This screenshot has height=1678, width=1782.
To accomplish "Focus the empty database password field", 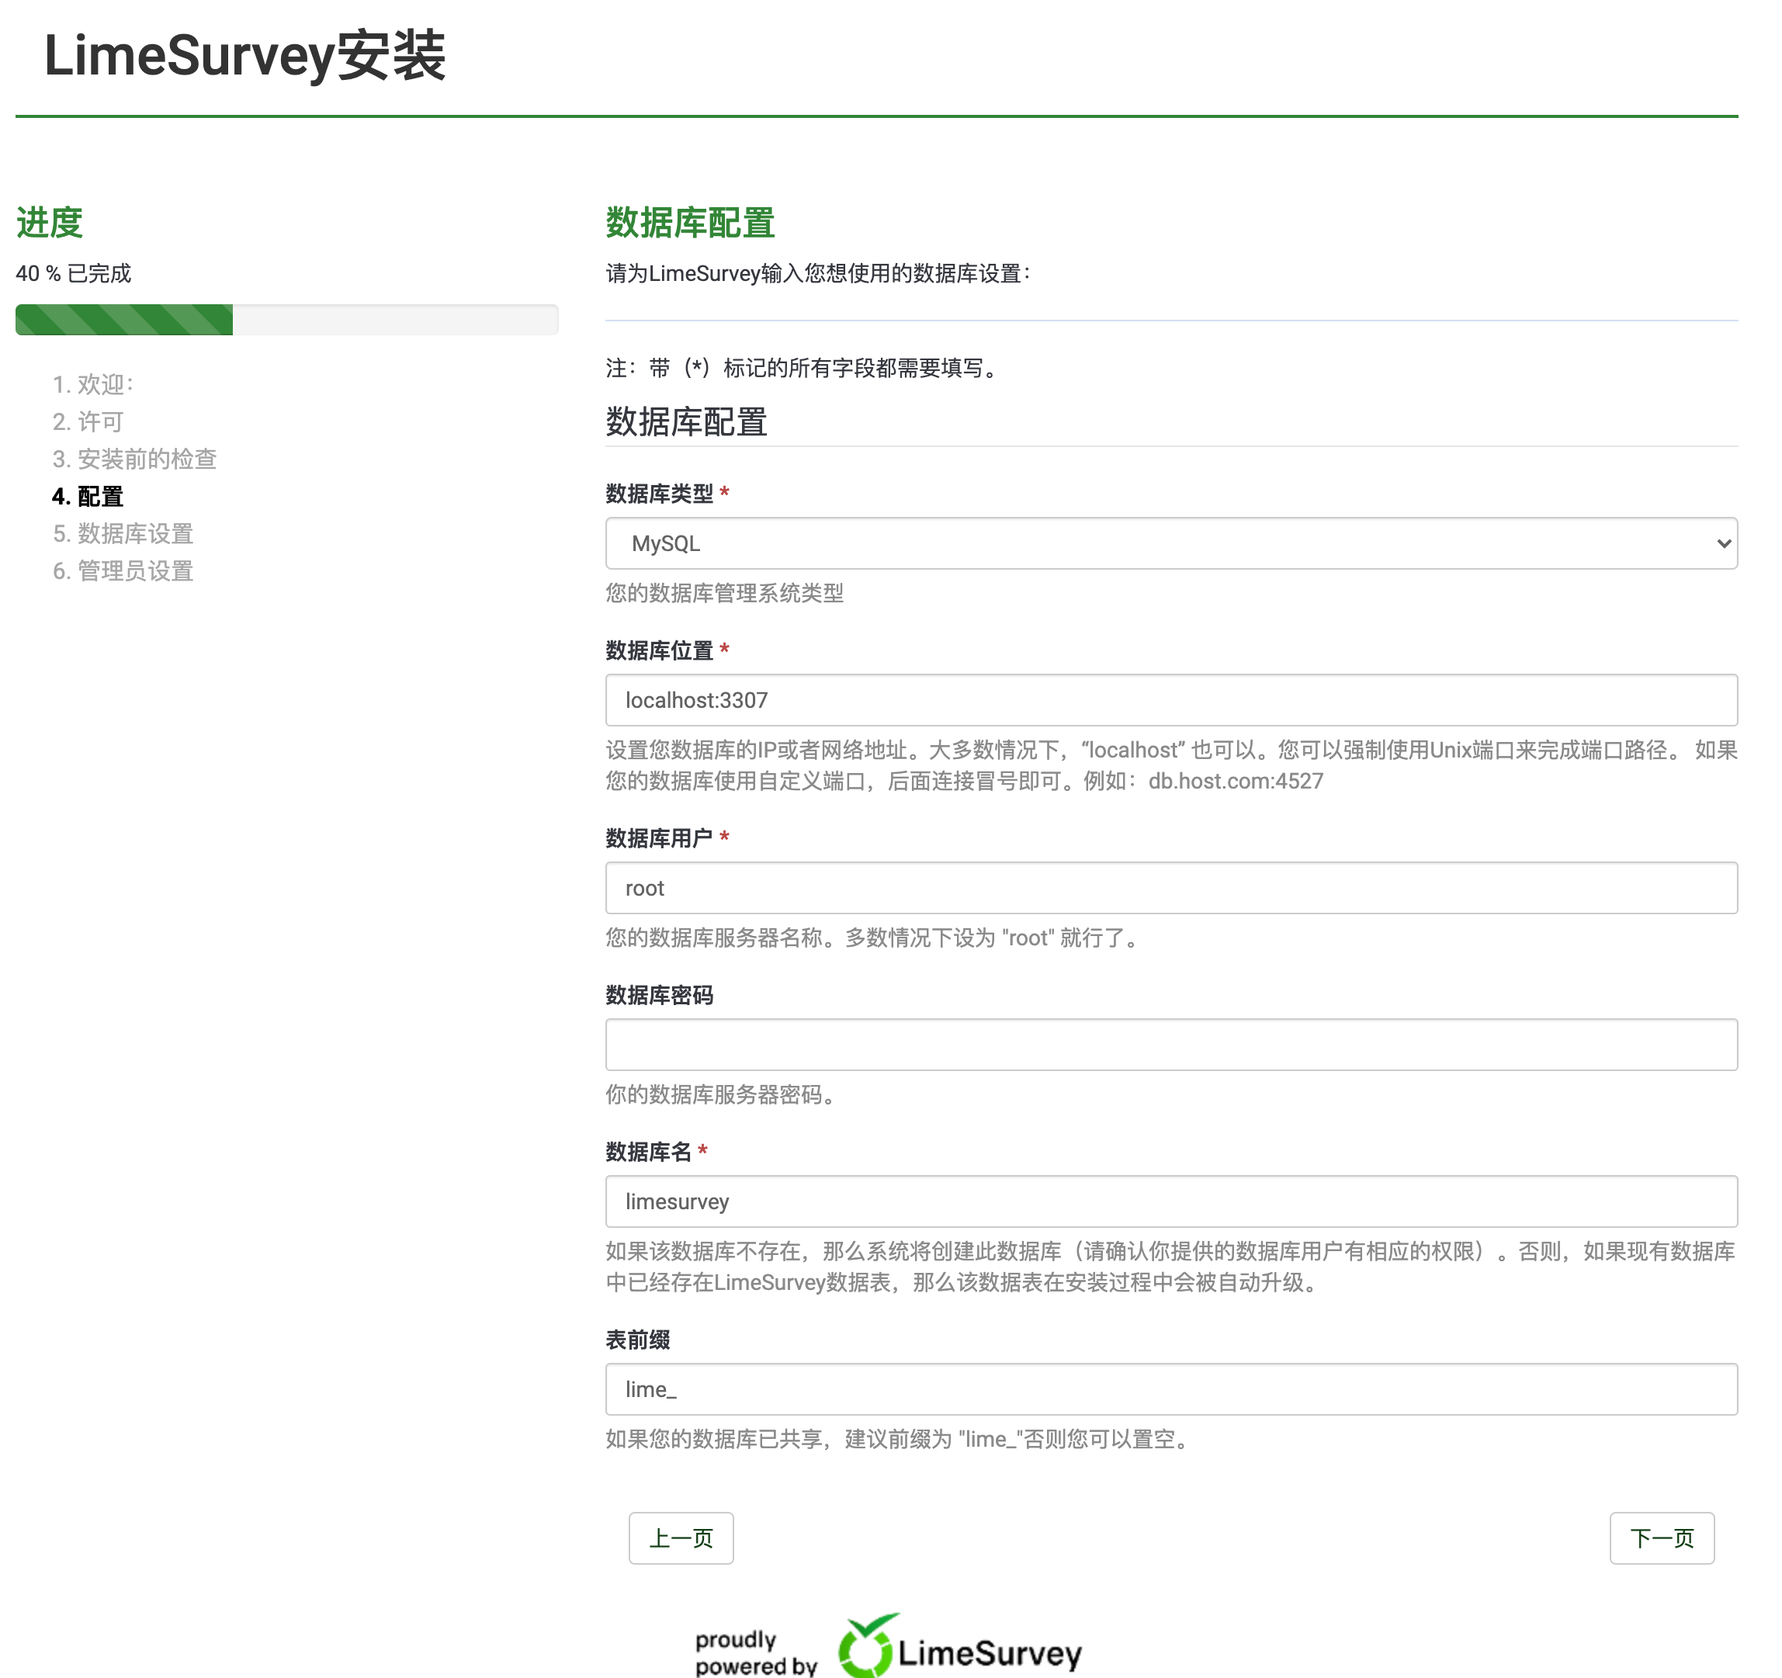I will tap(1170, 1044).
